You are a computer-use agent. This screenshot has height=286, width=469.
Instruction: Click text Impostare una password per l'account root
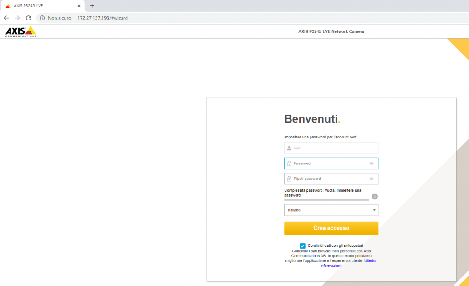pyautogui.click(x=321, y=137)
